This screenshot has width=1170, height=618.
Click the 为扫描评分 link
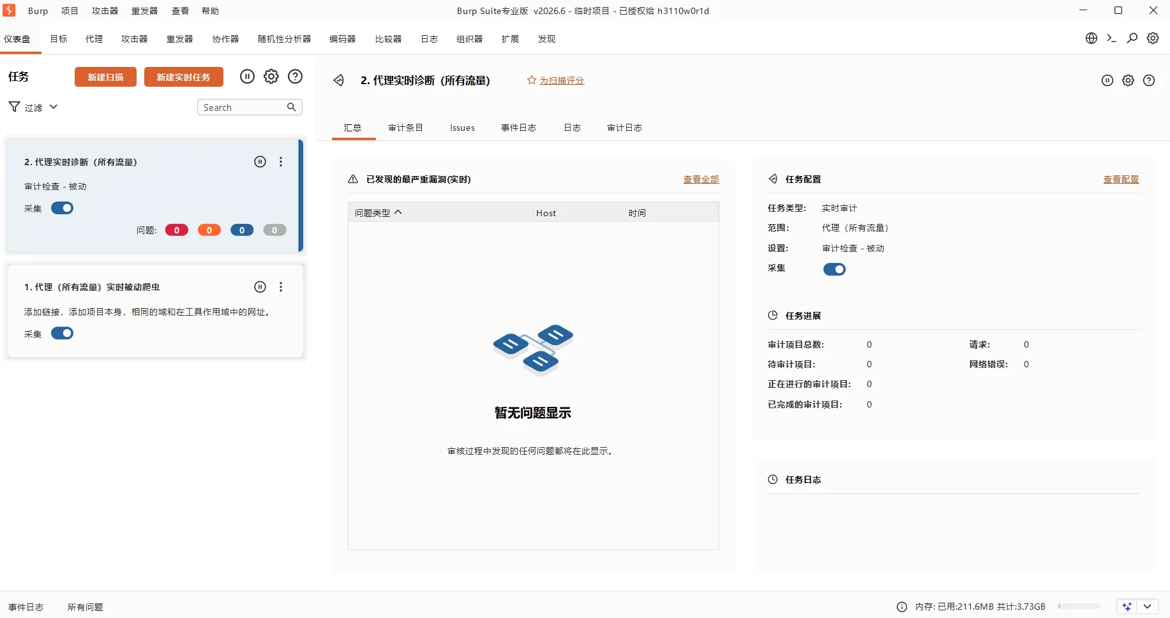coord(562,80)
